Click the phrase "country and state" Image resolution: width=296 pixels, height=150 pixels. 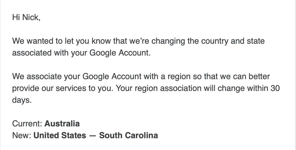tap(233, 41)
